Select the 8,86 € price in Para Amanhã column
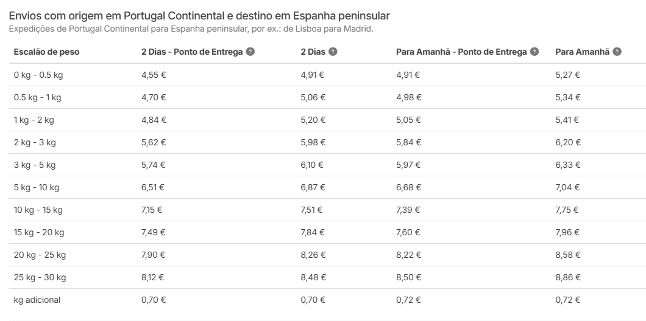The width and height of the screenshot is (646, 321). [568, 277]
